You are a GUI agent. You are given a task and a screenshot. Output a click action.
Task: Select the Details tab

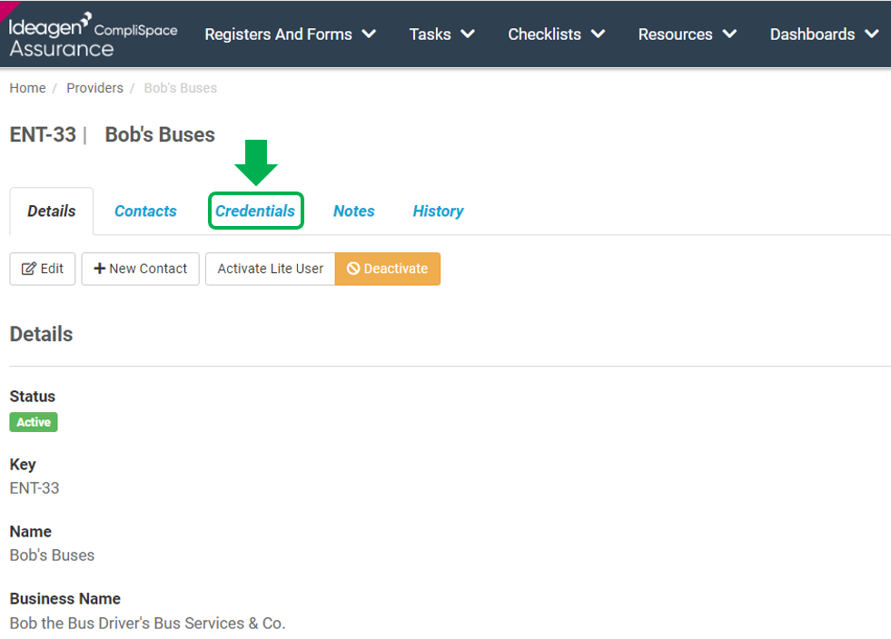tap(52, 211)
